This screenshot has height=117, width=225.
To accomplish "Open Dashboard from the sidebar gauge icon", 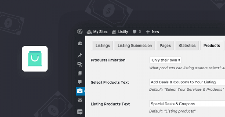I will [x=80, y=43].
